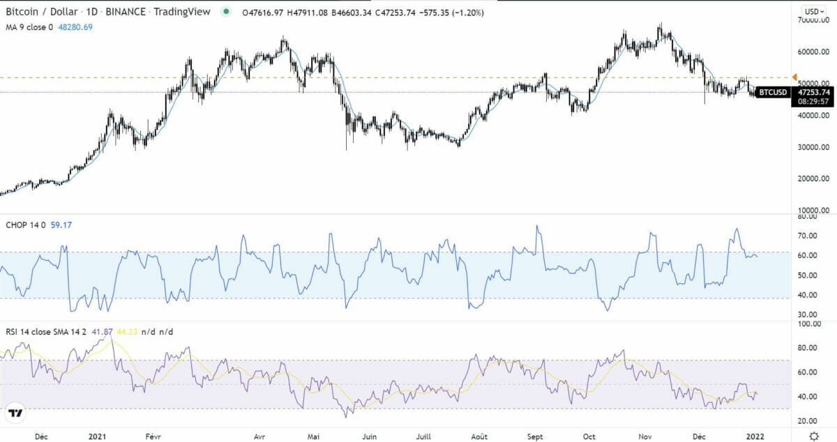Click the TradingView logo in bottom-left corner
Image resolution: width=837 pixels, height=442 pixels.
(16, 413)
